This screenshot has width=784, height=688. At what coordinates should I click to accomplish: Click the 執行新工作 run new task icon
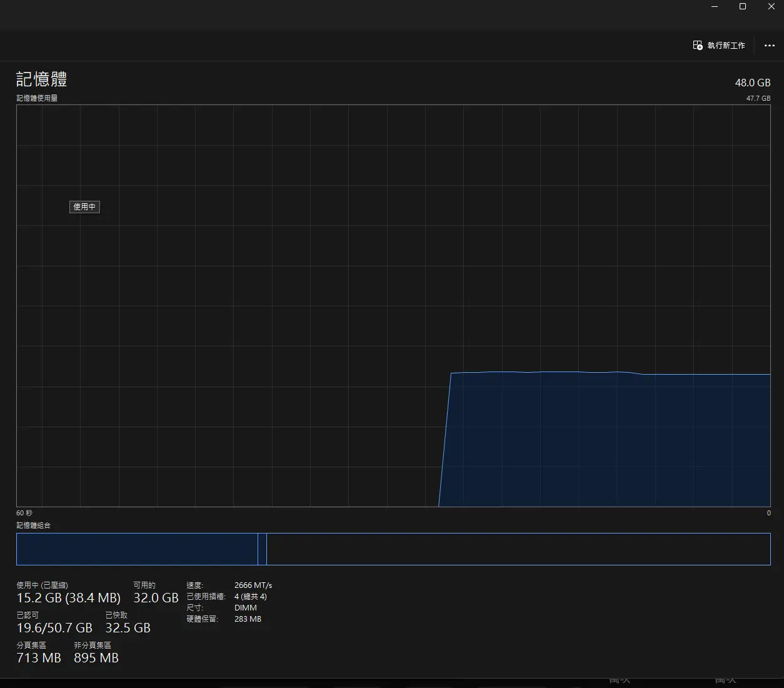pos(698,46)
